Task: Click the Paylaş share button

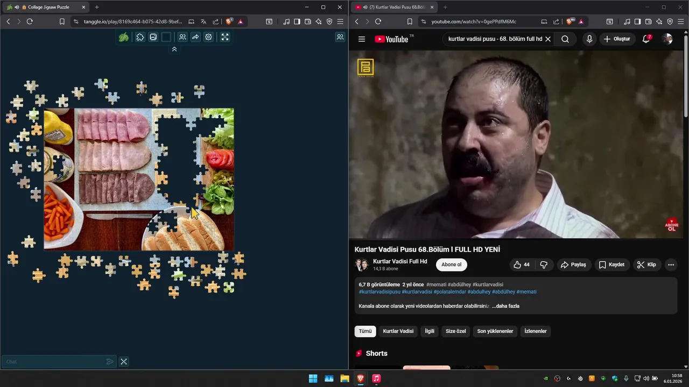Action: (573, 264)
